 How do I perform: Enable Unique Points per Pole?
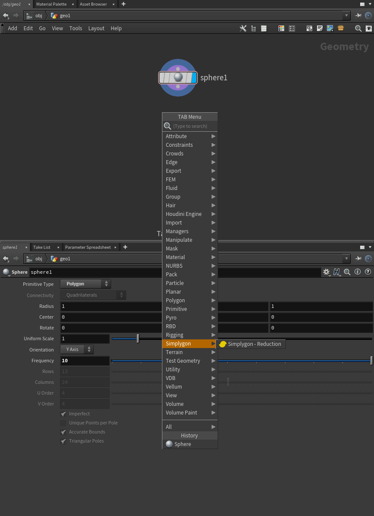63,423
